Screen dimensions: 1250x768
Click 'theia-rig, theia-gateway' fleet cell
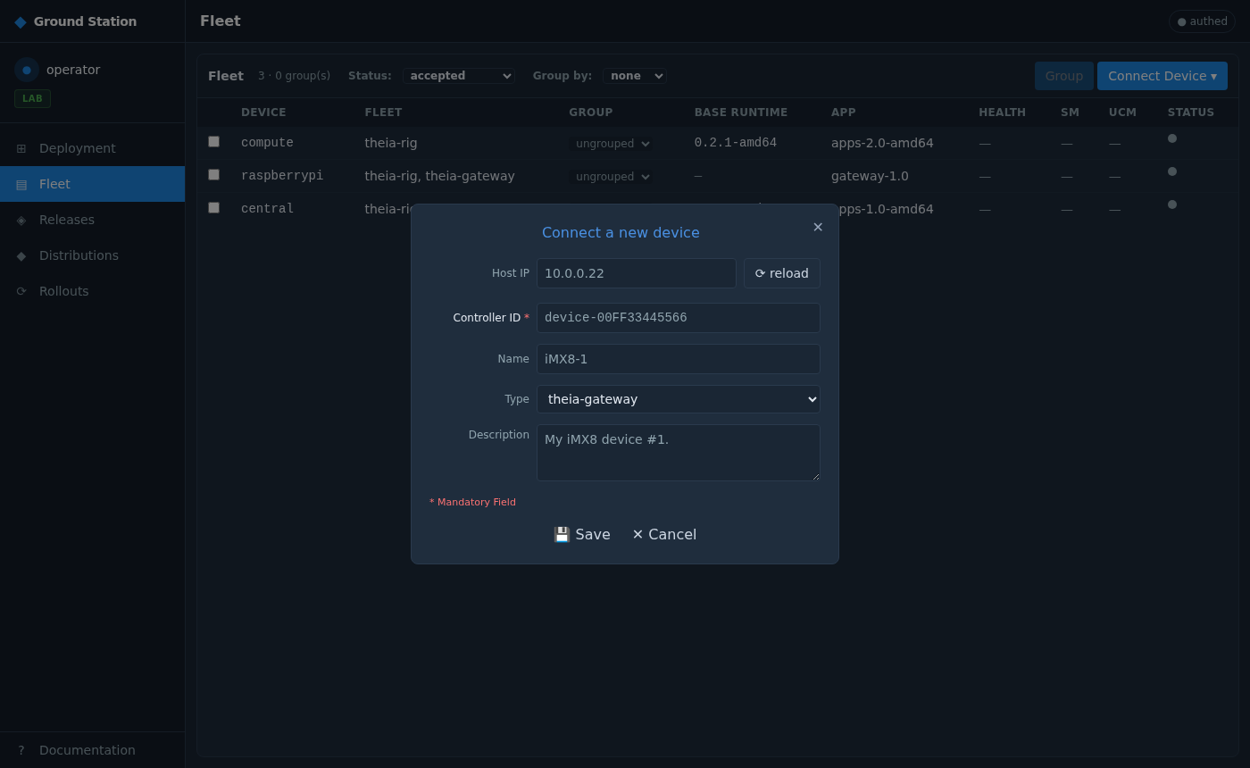coord(439,176)
